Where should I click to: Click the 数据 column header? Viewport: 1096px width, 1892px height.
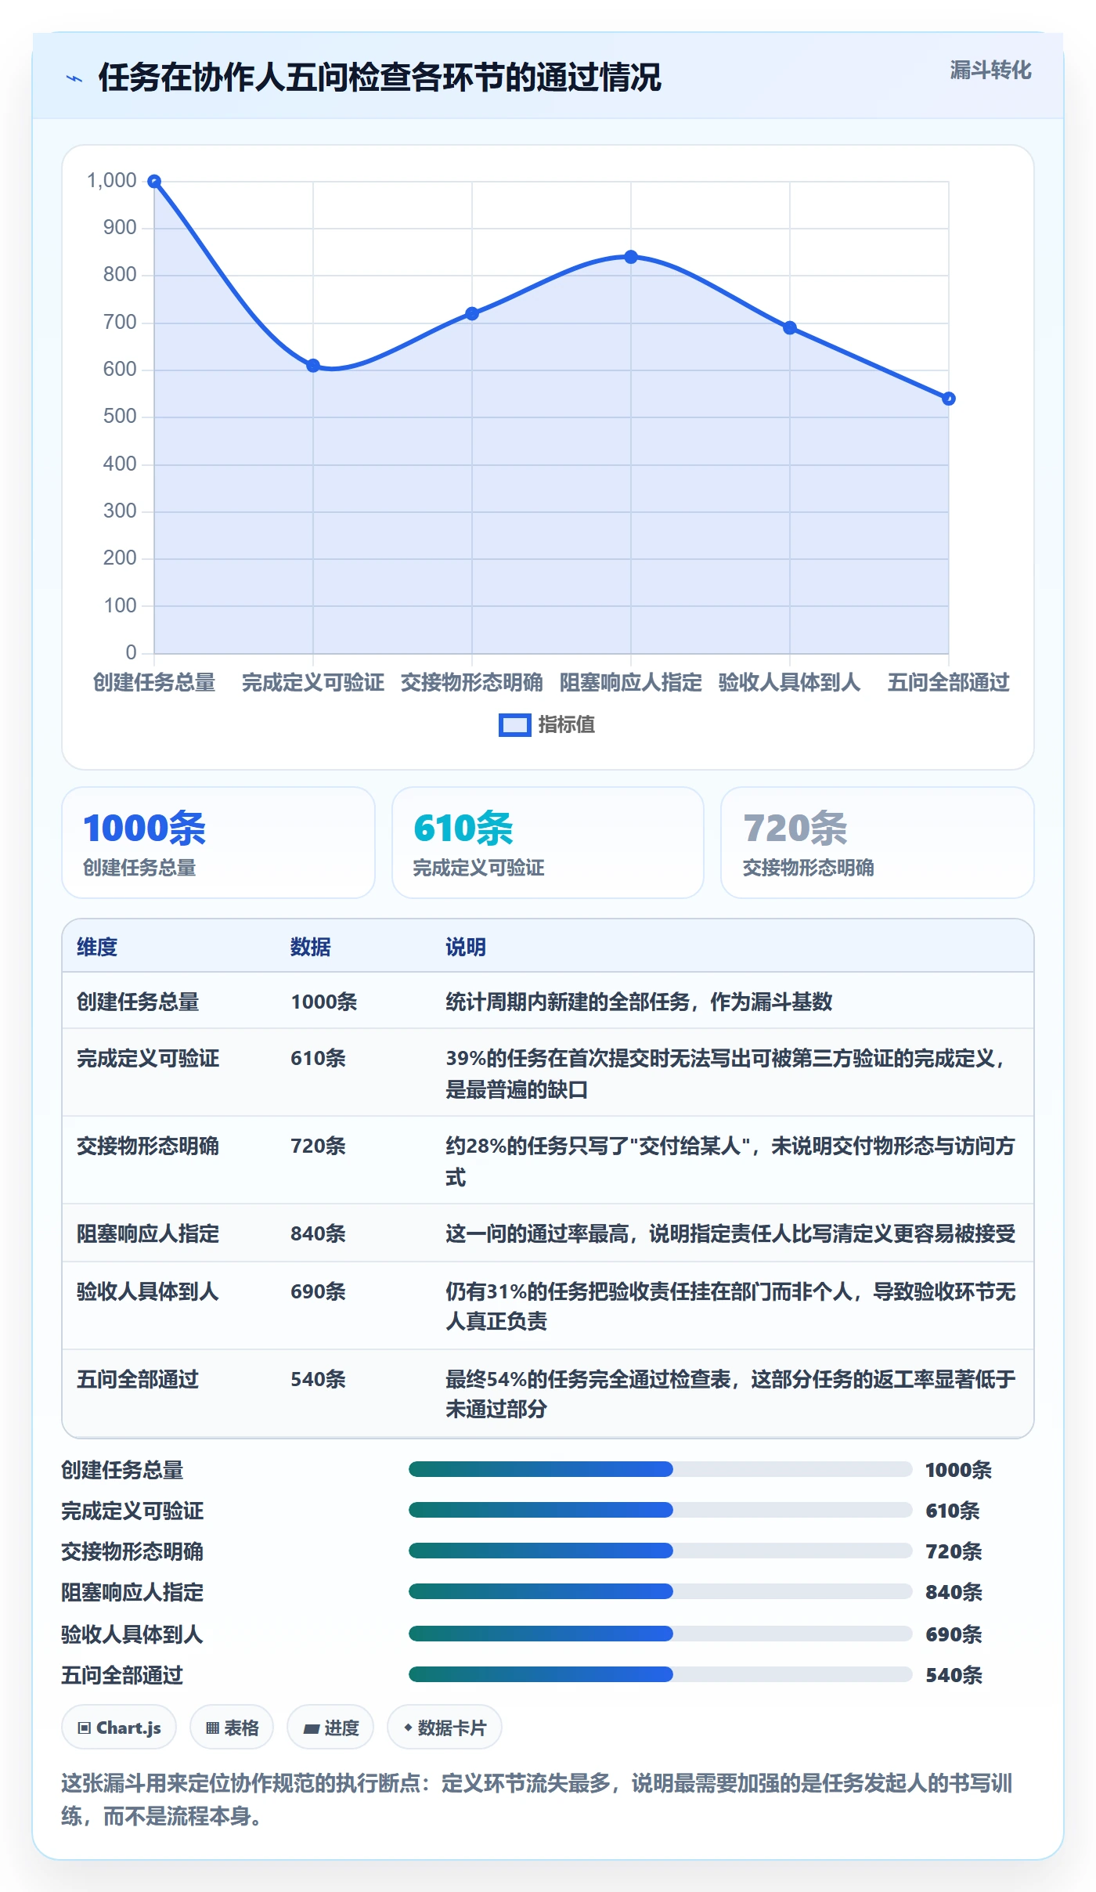[x=311, y=947]
